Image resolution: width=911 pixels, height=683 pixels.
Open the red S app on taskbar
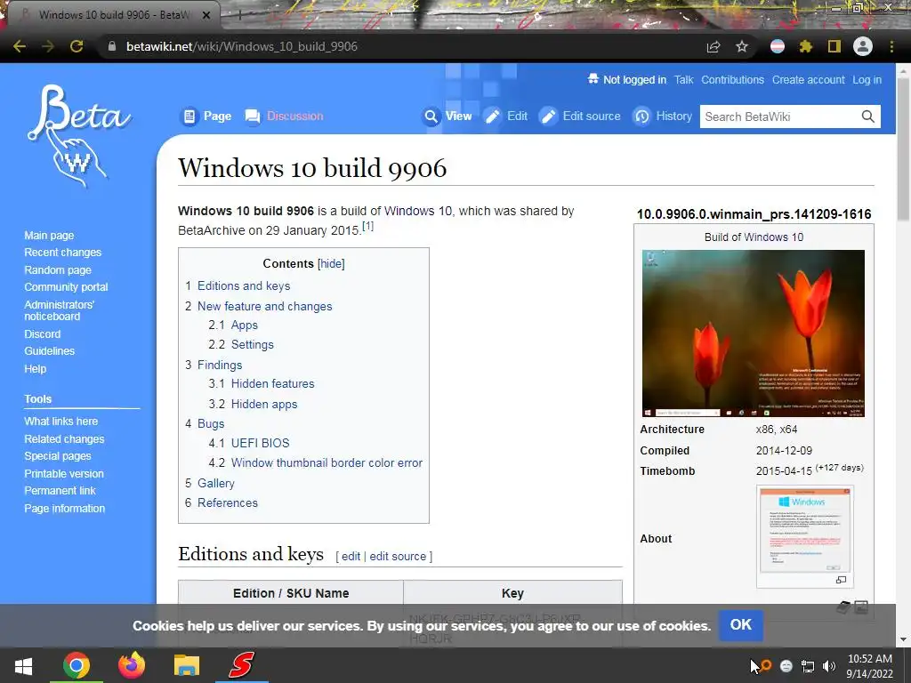242,665
